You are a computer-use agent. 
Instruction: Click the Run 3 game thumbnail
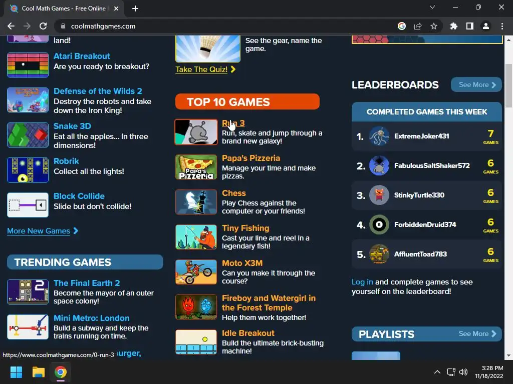click(196, 132)
